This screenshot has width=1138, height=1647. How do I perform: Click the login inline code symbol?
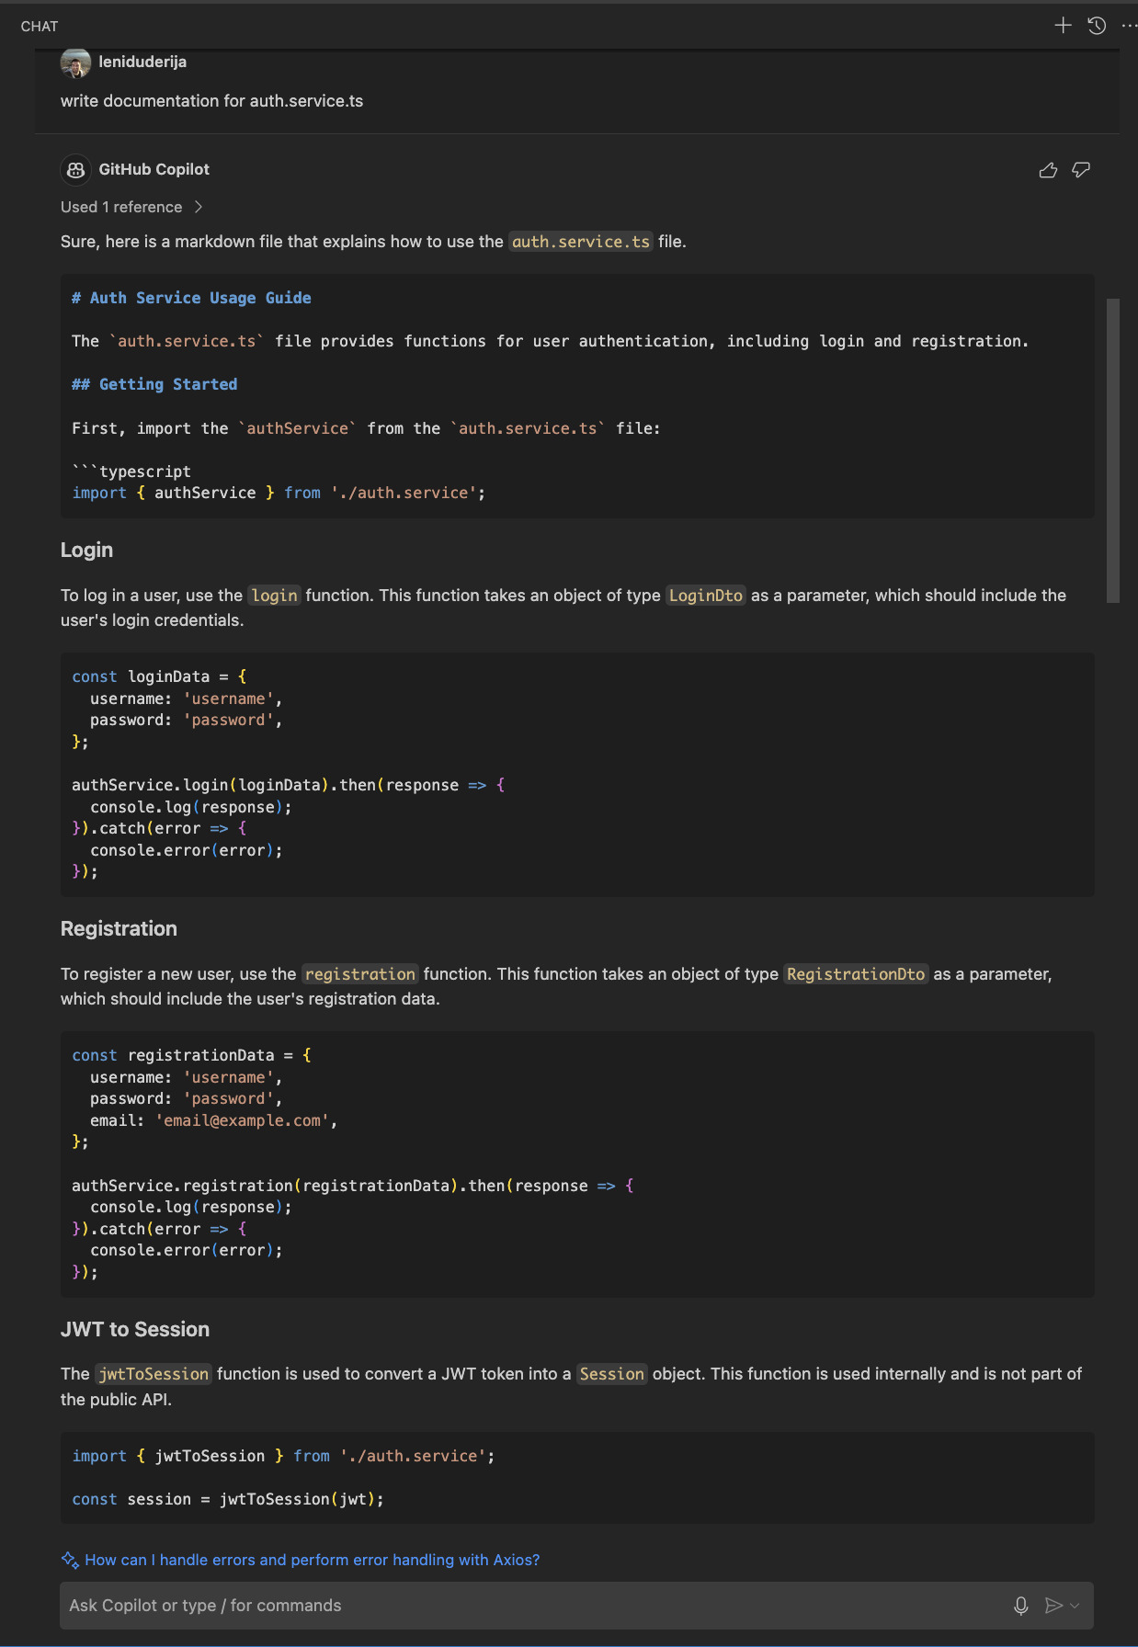(x=274, y=596)
